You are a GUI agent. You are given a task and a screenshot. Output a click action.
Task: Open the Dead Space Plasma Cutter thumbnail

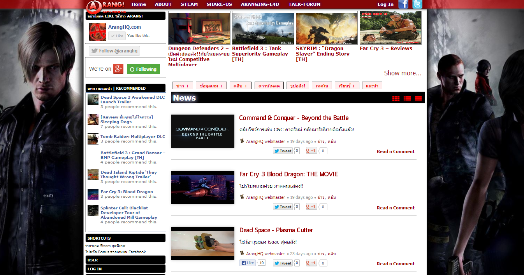click(x=203, y=244)
